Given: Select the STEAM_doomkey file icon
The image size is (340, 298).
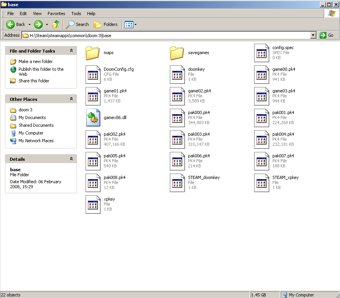Looking at the screenshot, I should (177, 183).
